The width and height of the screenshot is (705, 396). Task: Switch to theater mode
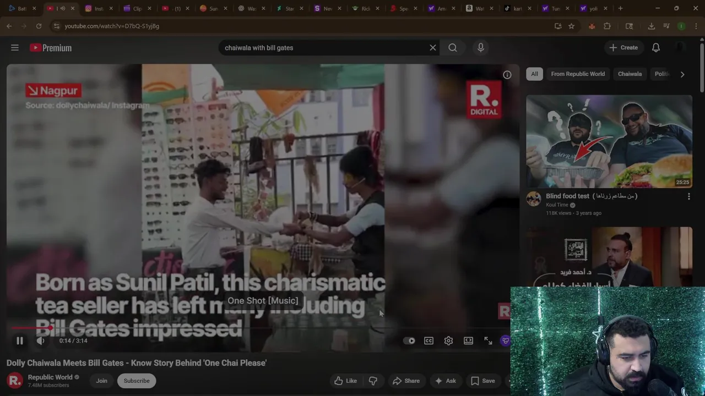pos(468,341)
